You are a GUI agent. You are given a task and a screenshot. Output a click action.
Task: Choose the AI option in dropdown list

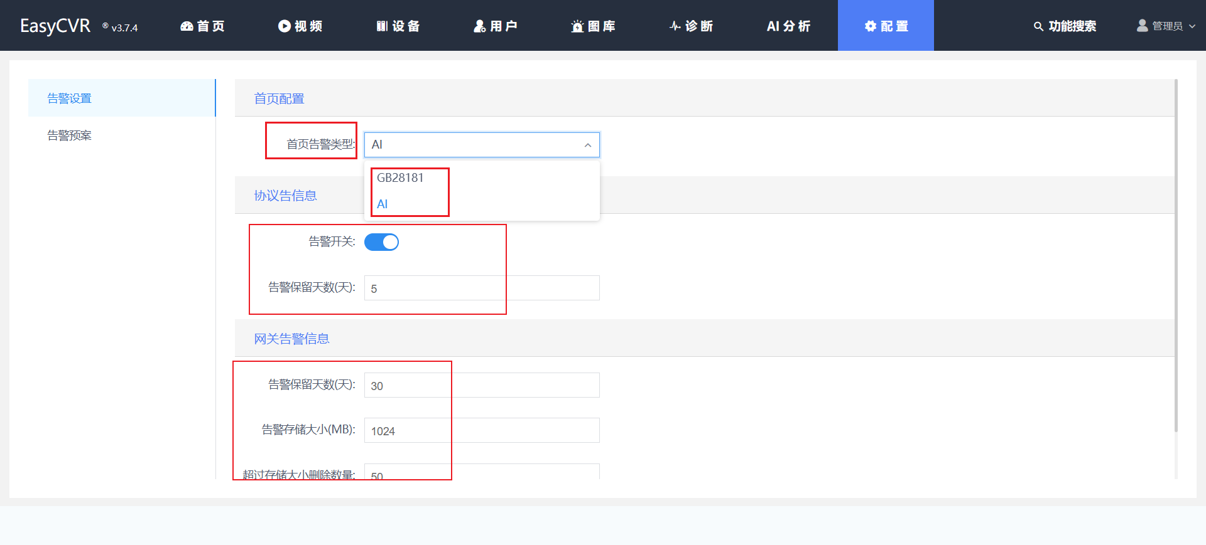(x=383, y=204)
